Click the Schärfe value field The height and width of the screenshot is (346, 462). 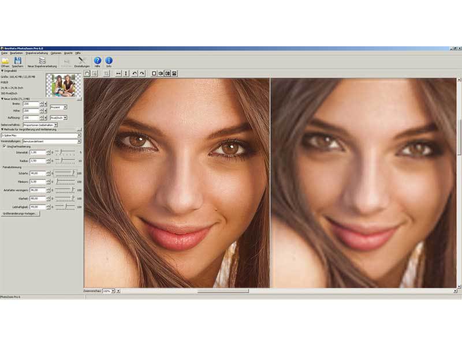38,174
